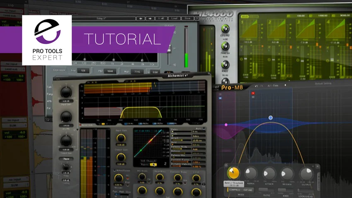Image resolution: width=352 pixels, height=198 pixels.
Task: Click ML4000 crossover frequency 1000.00 field
Action: 323,16
